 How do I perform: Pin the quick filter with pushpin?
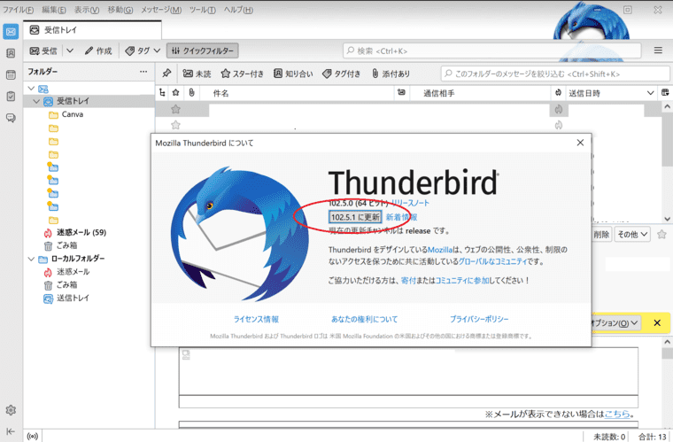point(166,74)
